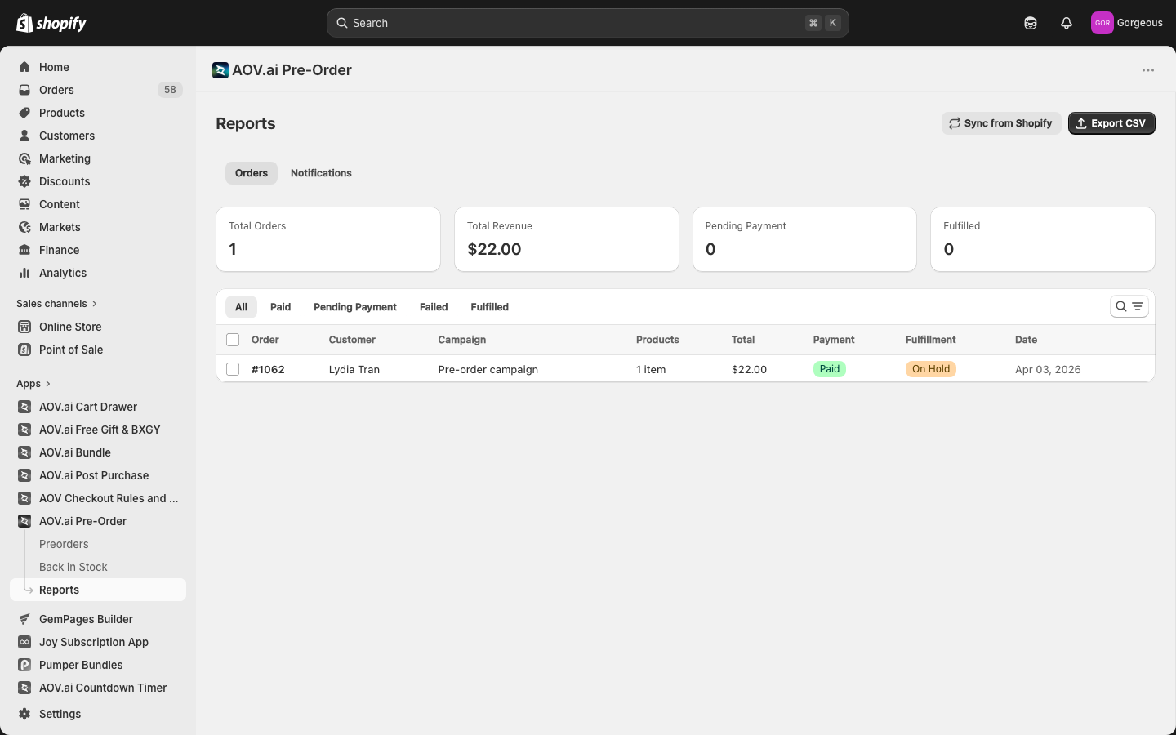Toggle the select-all orders checkbox
1176x735 pixels.
(233, 340)
